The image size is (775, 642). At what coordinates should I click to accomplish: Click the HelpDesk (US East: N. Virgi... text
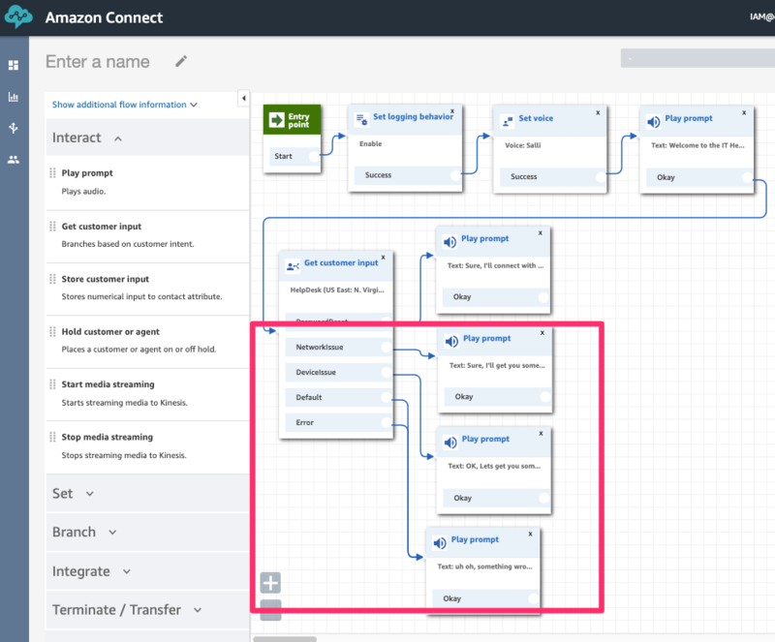(337, 290)
